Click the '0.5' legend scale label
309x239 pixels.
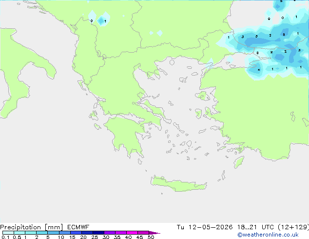[x=17, y=237]
